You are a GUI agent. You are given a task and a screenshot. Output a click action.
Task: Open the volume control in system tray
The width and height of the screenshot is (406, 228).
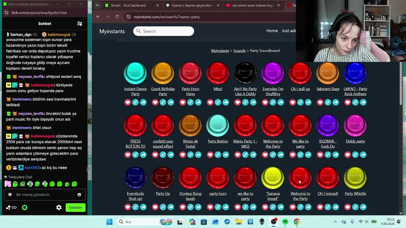[x=367, y=222]
